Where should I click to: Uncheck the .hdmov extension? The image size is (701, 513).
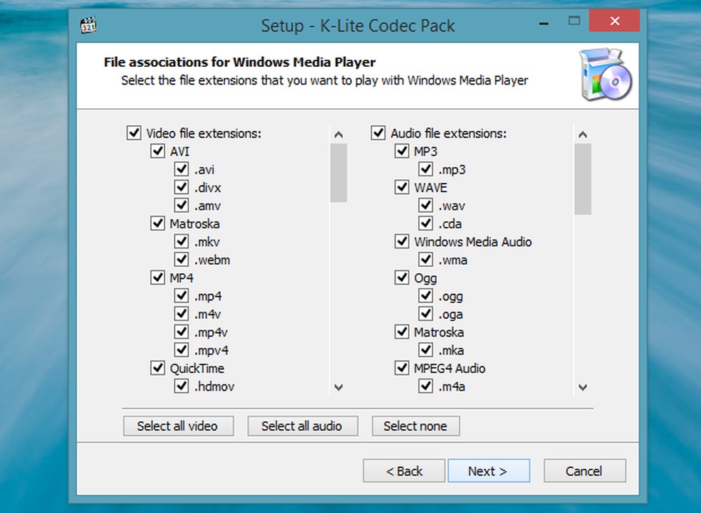(x=181, y=386)
